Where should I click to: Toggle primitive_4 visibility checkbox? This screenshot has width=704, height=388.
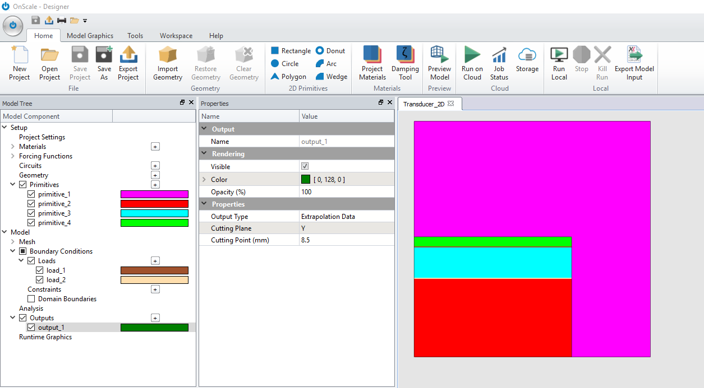[31, 223]
